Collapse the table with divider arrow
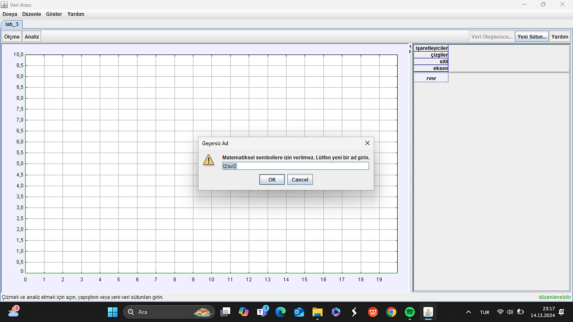Screen dimensions: 573x322 click(x=410, y=52)
